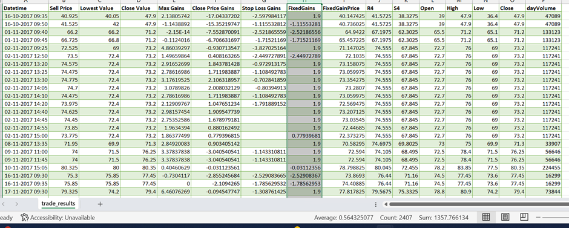Select the Stop Loss Gains header cell
Image resolution: width=569 pixels, height=228 pixels.
click(264, 8)
